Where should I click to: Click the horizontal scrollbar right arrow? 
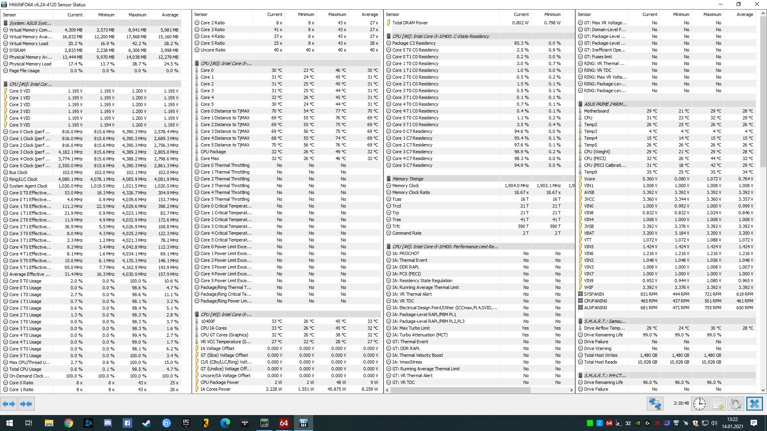point(571,390)
